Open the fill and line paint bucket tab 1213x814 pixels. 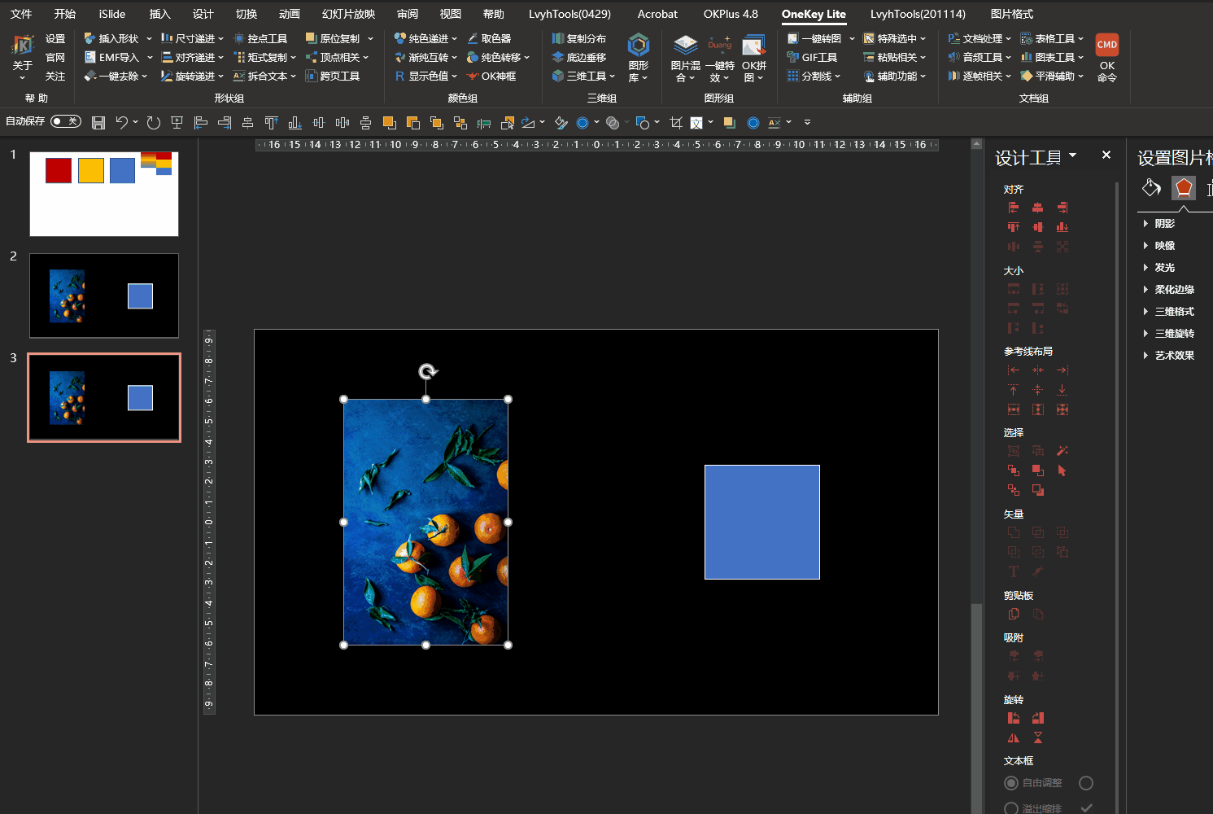[1151, 188]
